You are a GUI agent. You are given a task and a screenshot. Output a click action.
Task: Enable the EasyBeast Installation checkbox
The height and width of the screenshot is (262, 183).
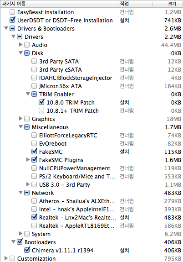click(12, 12)
